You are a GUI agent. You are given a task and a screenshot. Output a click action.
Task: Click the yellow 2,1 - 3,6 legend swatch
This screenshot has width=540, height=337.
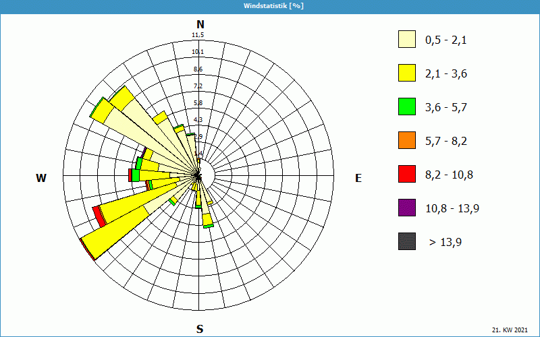(407, 73)
